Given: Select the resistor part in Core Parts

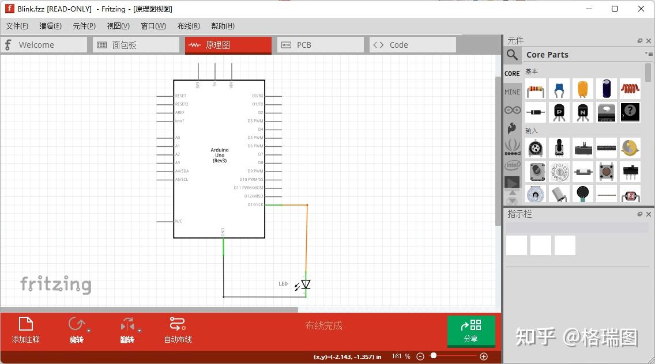Looking at the screenshot, I should (x=535, y=88).
